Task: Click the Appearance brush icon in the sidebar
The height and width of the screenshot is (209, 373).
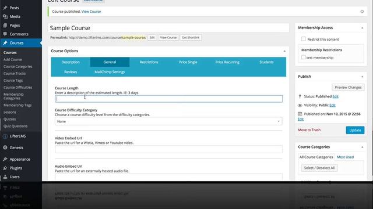Action: (5, 159)
